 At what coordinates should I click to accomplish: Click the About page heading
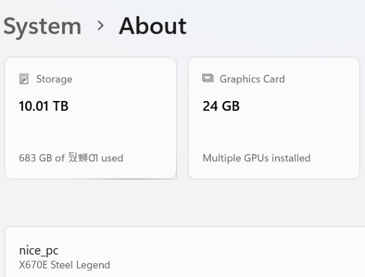coord(152,27)
